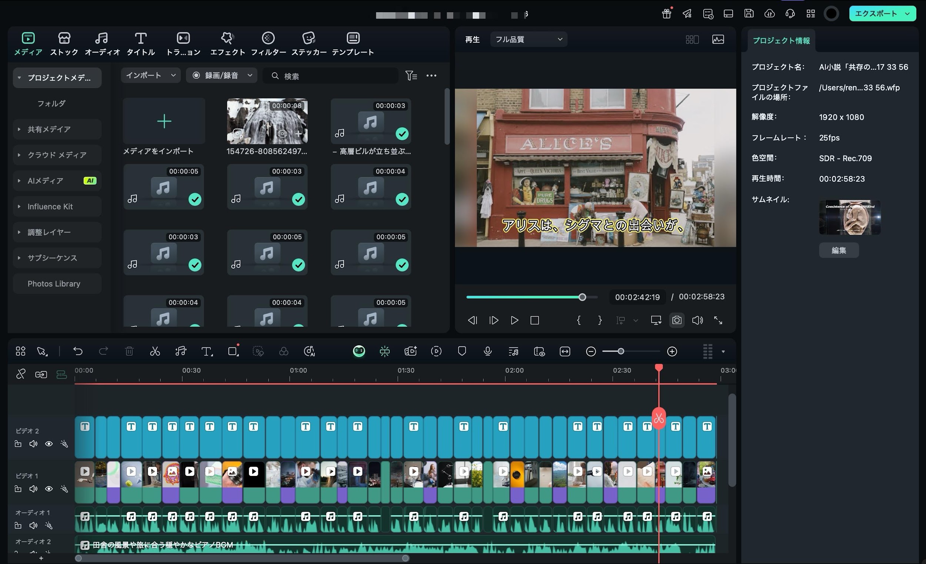Click the zoom-to-fit timeline icon
The width and height of the screenshot is (926, 564).
coord(565,352)
